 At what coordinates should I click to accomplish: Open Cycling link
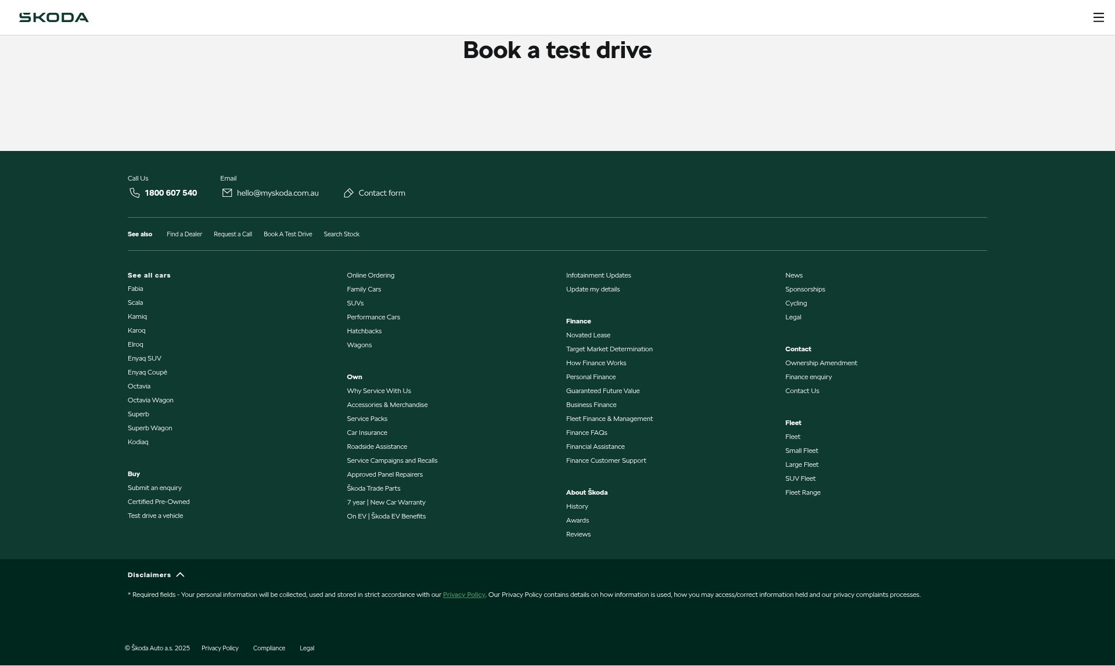[x=796, y=304]
